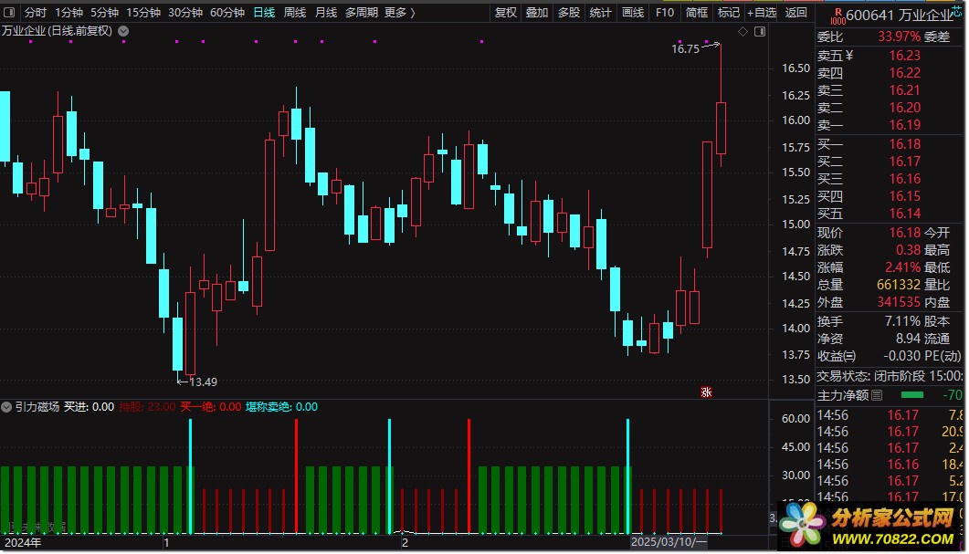969x554 pixels.
Task: Click the 涨幅 value 2.41%
Action: [903, 267]
